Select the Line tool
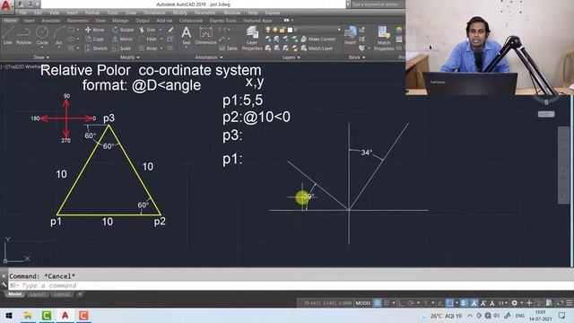This screenshot has height=323, width=574. [7, 36]
